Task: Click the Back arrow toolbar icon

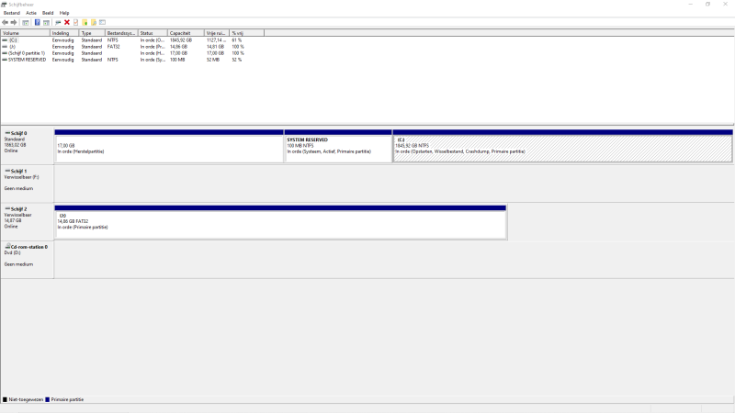Action: (x=5, y=22)
